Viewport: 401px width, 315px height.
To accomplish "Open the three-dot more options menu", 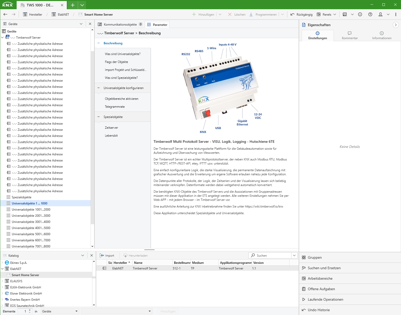I will (x=396, y=14).
